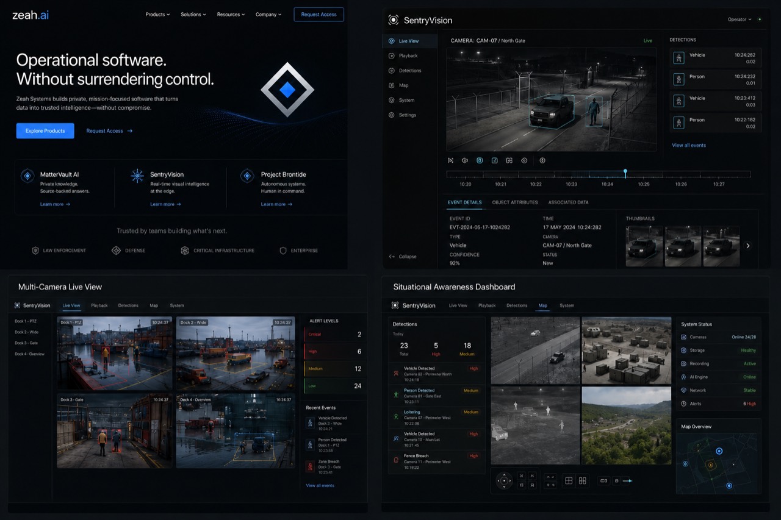The image size is (781, 520).
Task: Click the Explore Products button
Action: [x=45, y=131]
